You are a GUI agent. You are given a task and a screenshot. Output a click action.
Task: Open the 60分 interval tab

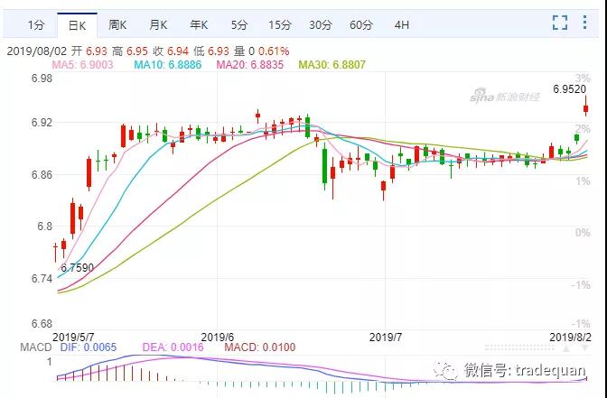click(360, 25)
